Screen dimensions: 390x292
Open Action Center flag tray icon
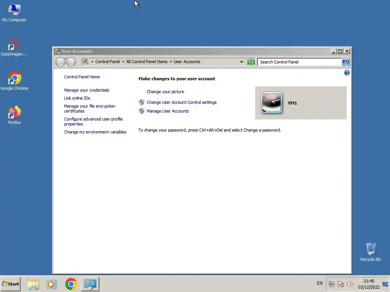point(341,284)
